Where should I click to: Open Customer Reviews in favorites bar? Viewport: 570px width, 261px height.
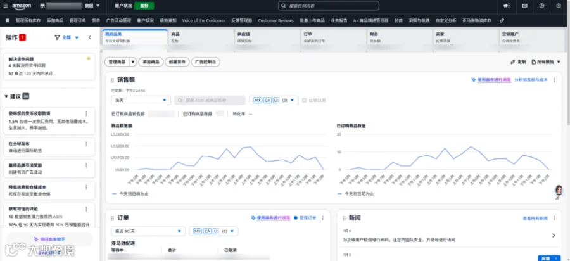tap(276, 21)
